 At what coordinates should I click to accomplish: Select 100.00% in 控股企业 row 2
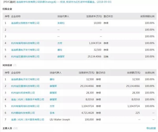pos(150,30)
